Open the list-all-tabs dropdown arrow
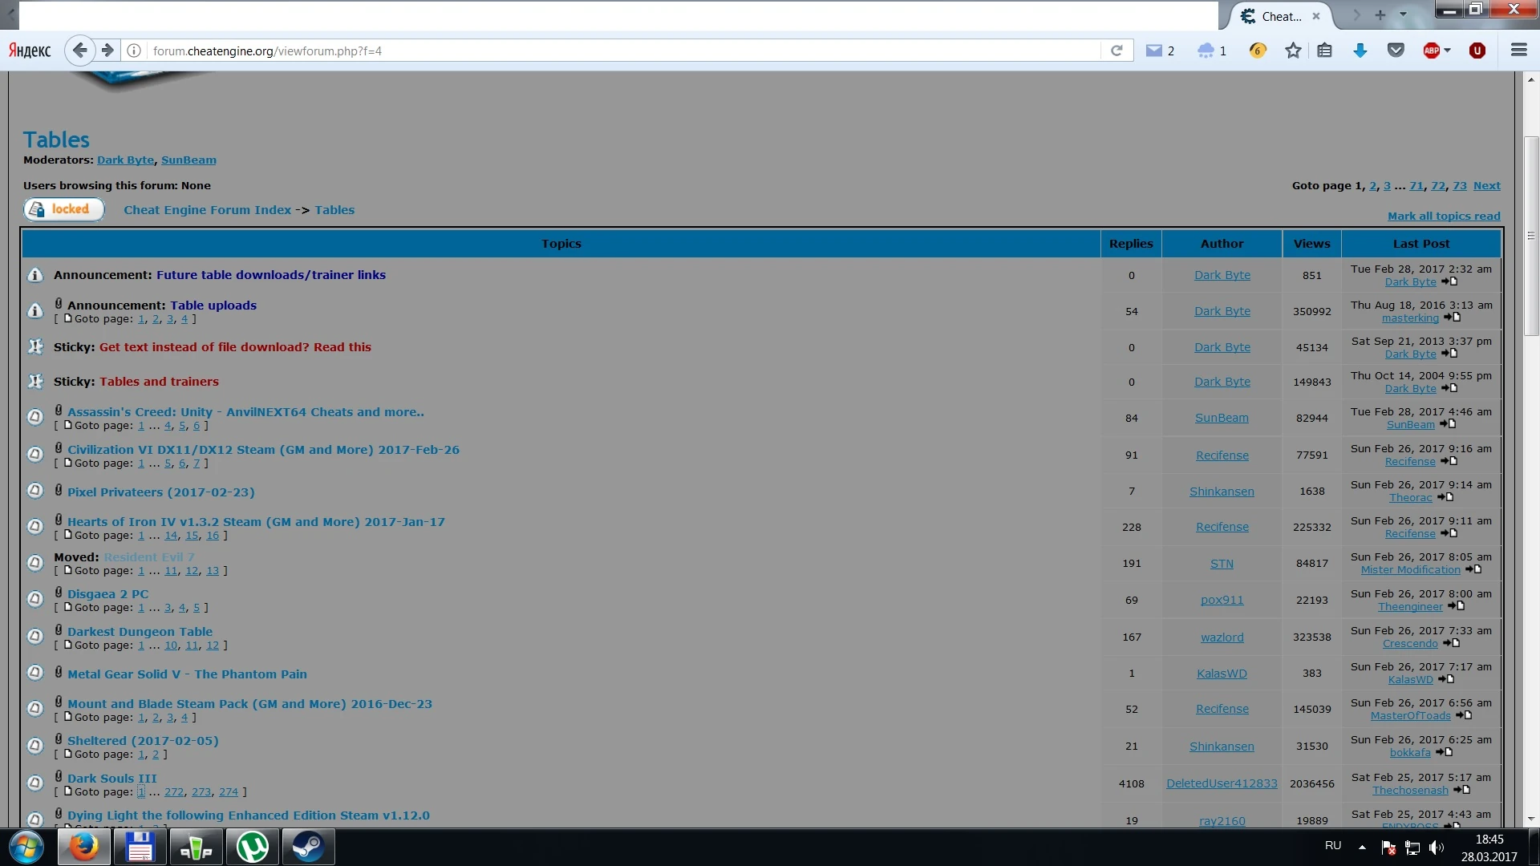The height and width of the screenshot is (866, 1540). tap(1403, 14)
